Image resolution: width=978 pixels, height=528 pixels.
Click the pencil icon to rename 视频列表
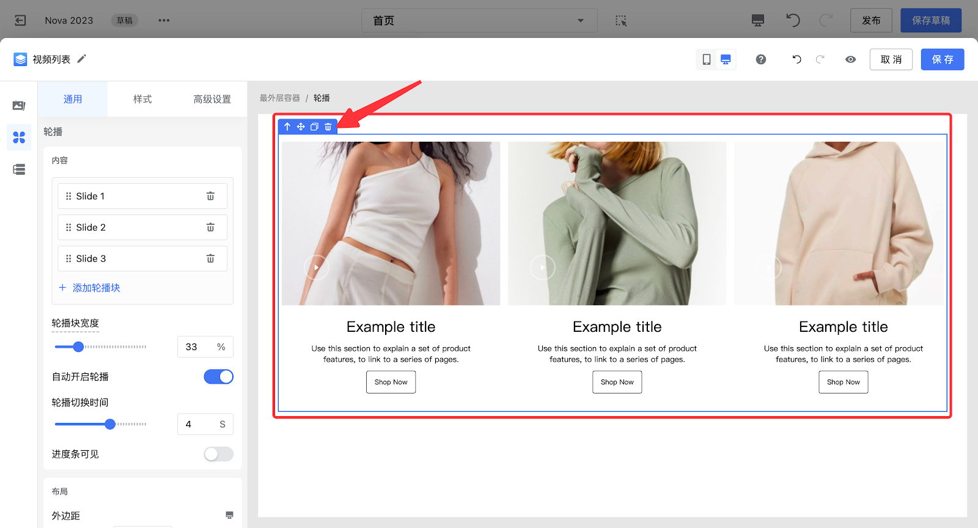[82, 59]
